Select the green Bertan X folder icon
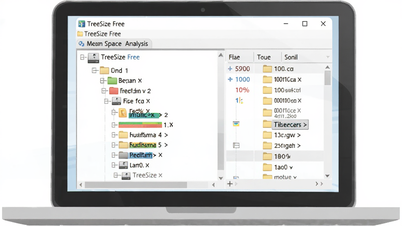Image resolution: width=402 pixels, height=226 pixels. click(112, 81)
